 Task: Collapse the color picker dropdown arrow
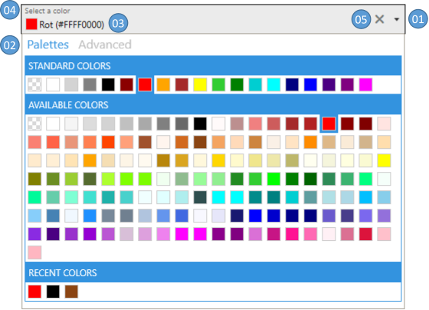(x=397, y=19)
